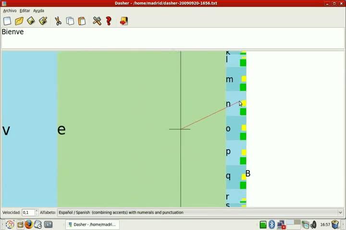Click the Bluetooth tray icon
Viewport: 346px width, 230px height.
272,225
